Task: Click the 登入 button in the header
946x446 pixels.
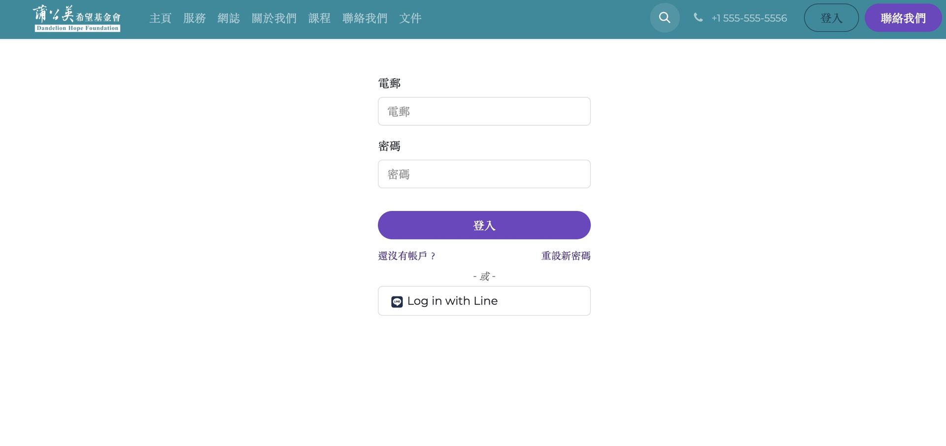Action: [x=831, y=18]
